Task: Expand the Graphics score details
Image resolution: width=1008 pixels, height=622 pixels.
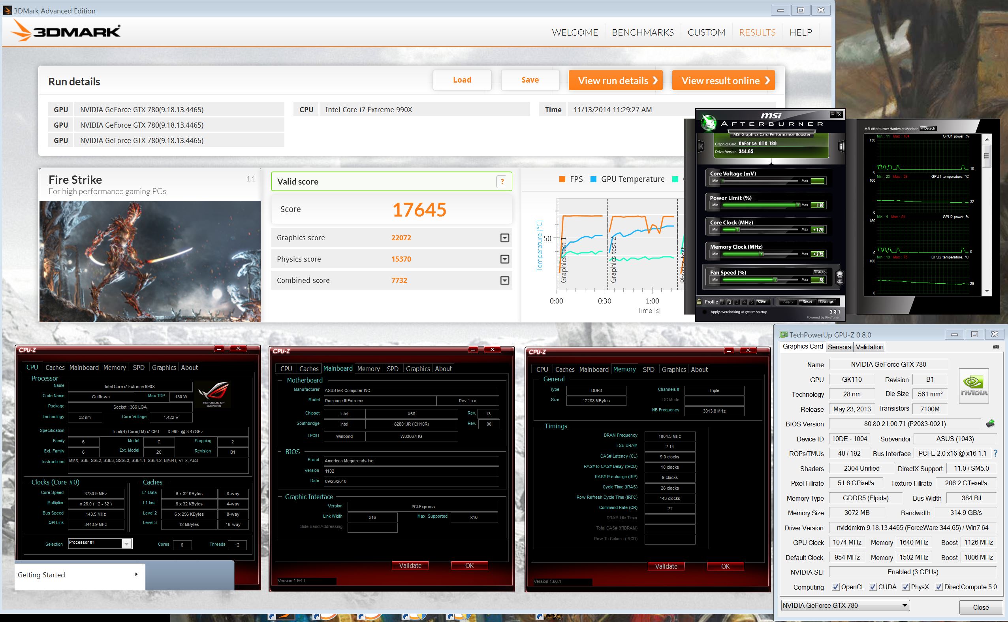Action: tap(504, 238)
